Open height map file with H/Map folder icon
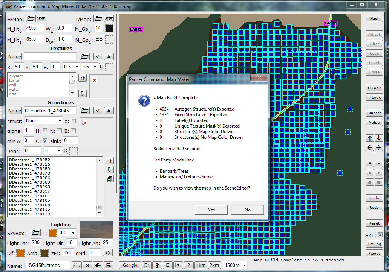This screenshot has width=389, height=272. pyautogui.click(x=31, y=18)
